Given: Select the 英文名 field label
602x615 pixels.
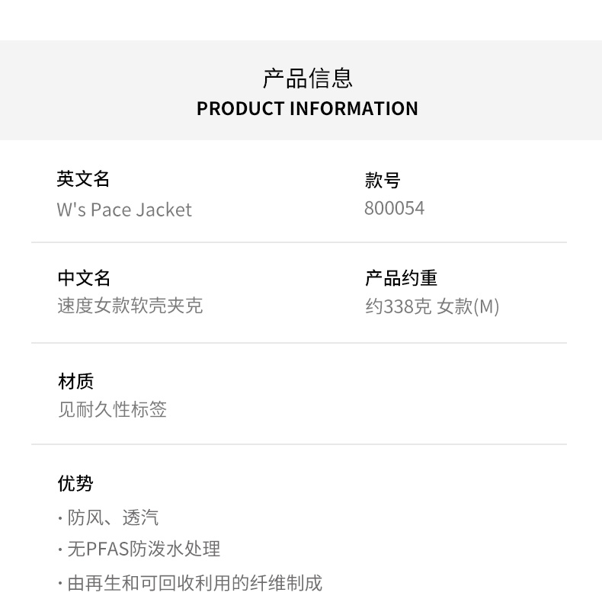Looking at the screenshot, I should (x=83, y=179).
